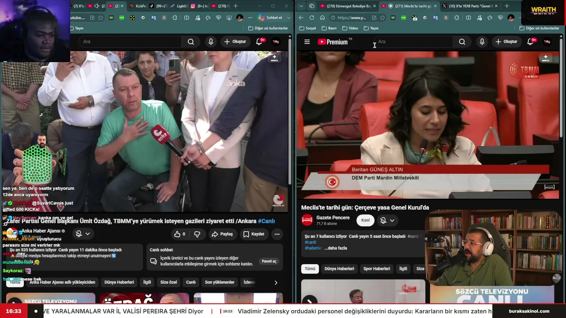Dislike the Anka Haber Ajansı video

point(197,234)
